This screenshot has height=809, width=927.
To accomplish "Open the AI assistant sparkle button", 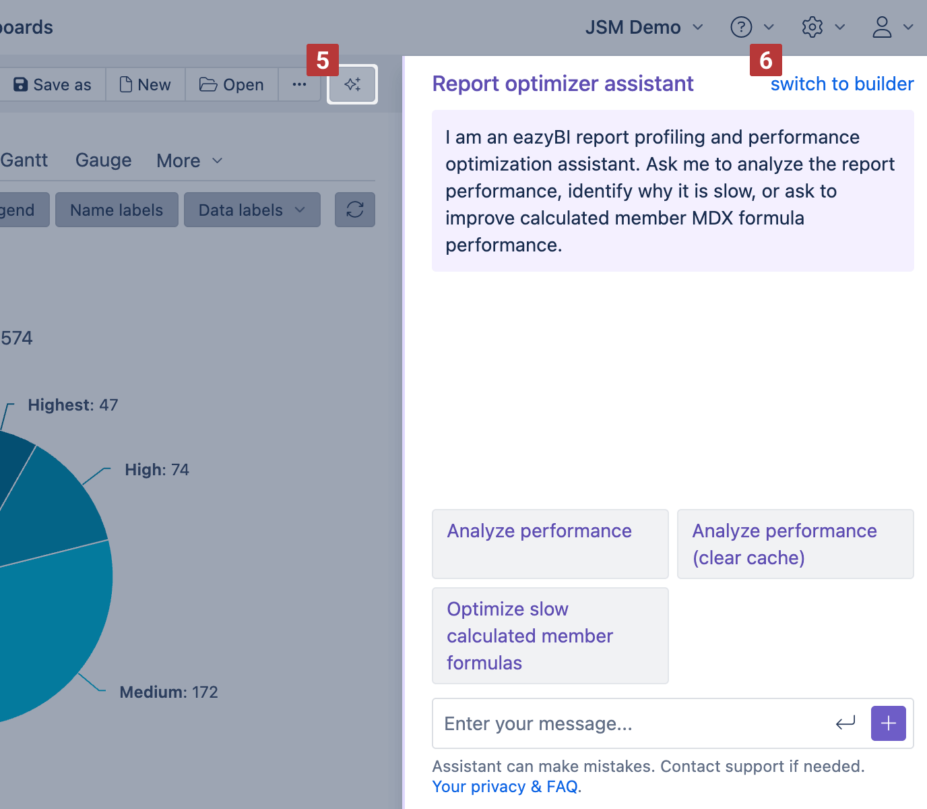I will click(352, 84).
